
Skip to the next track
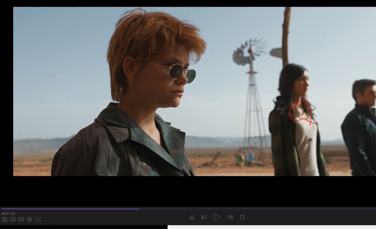(x=230, y=217)
